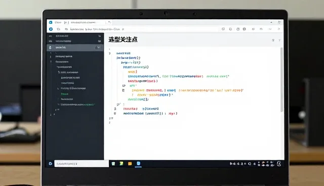Viewport: 324px width, 186px height.
Task: Click the blue app logo in address bar
Action: point(51,29)
